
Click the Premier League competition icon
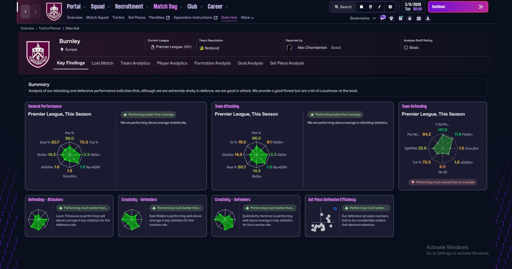point(152,47)
